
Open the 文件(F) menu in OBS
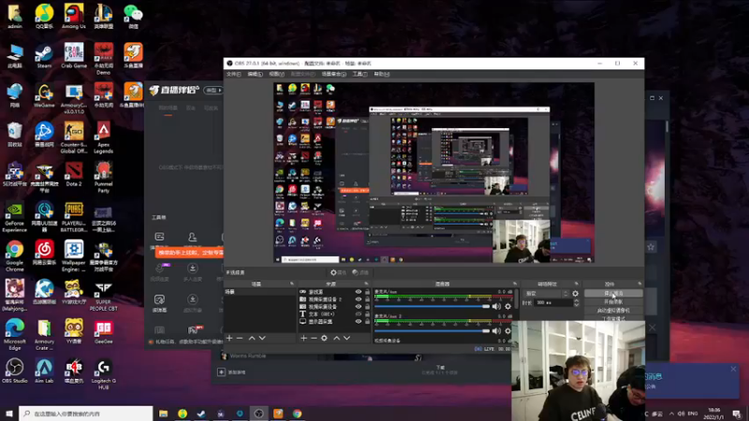coord(233,74)
